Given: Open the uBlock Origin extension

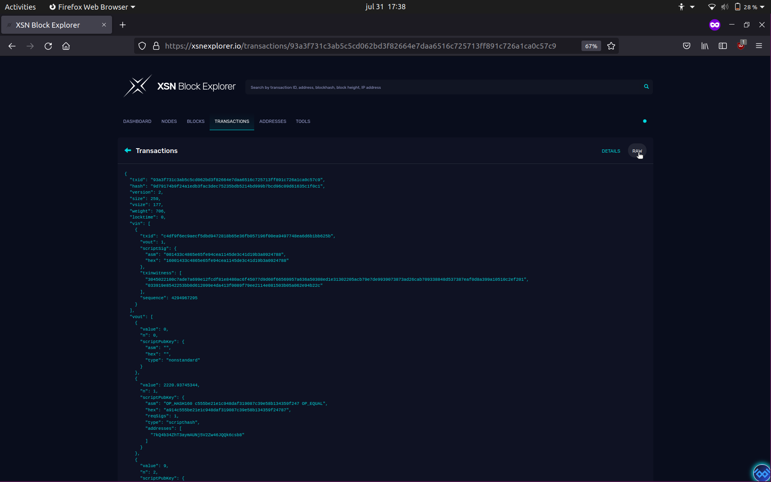Looking at the screenshot, I should pyautogui.click(x=741, y=45).
